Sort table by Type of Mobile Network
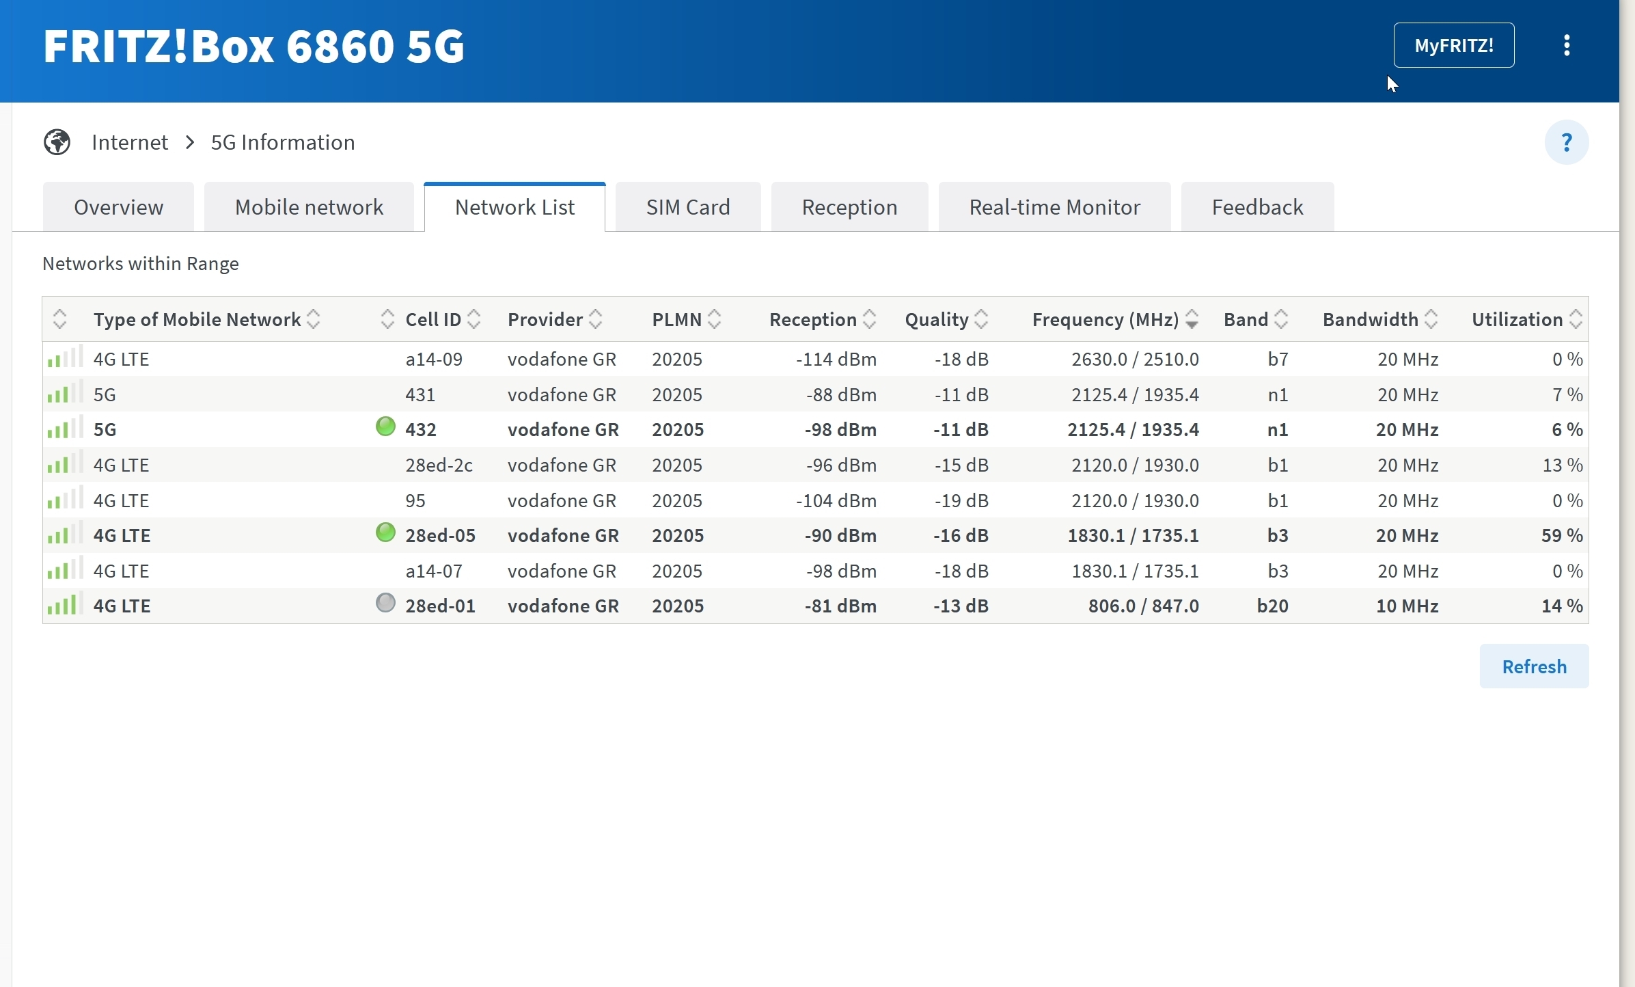Image resolution: width=1635 pixels, height=987 pixels. coord(206,319)
